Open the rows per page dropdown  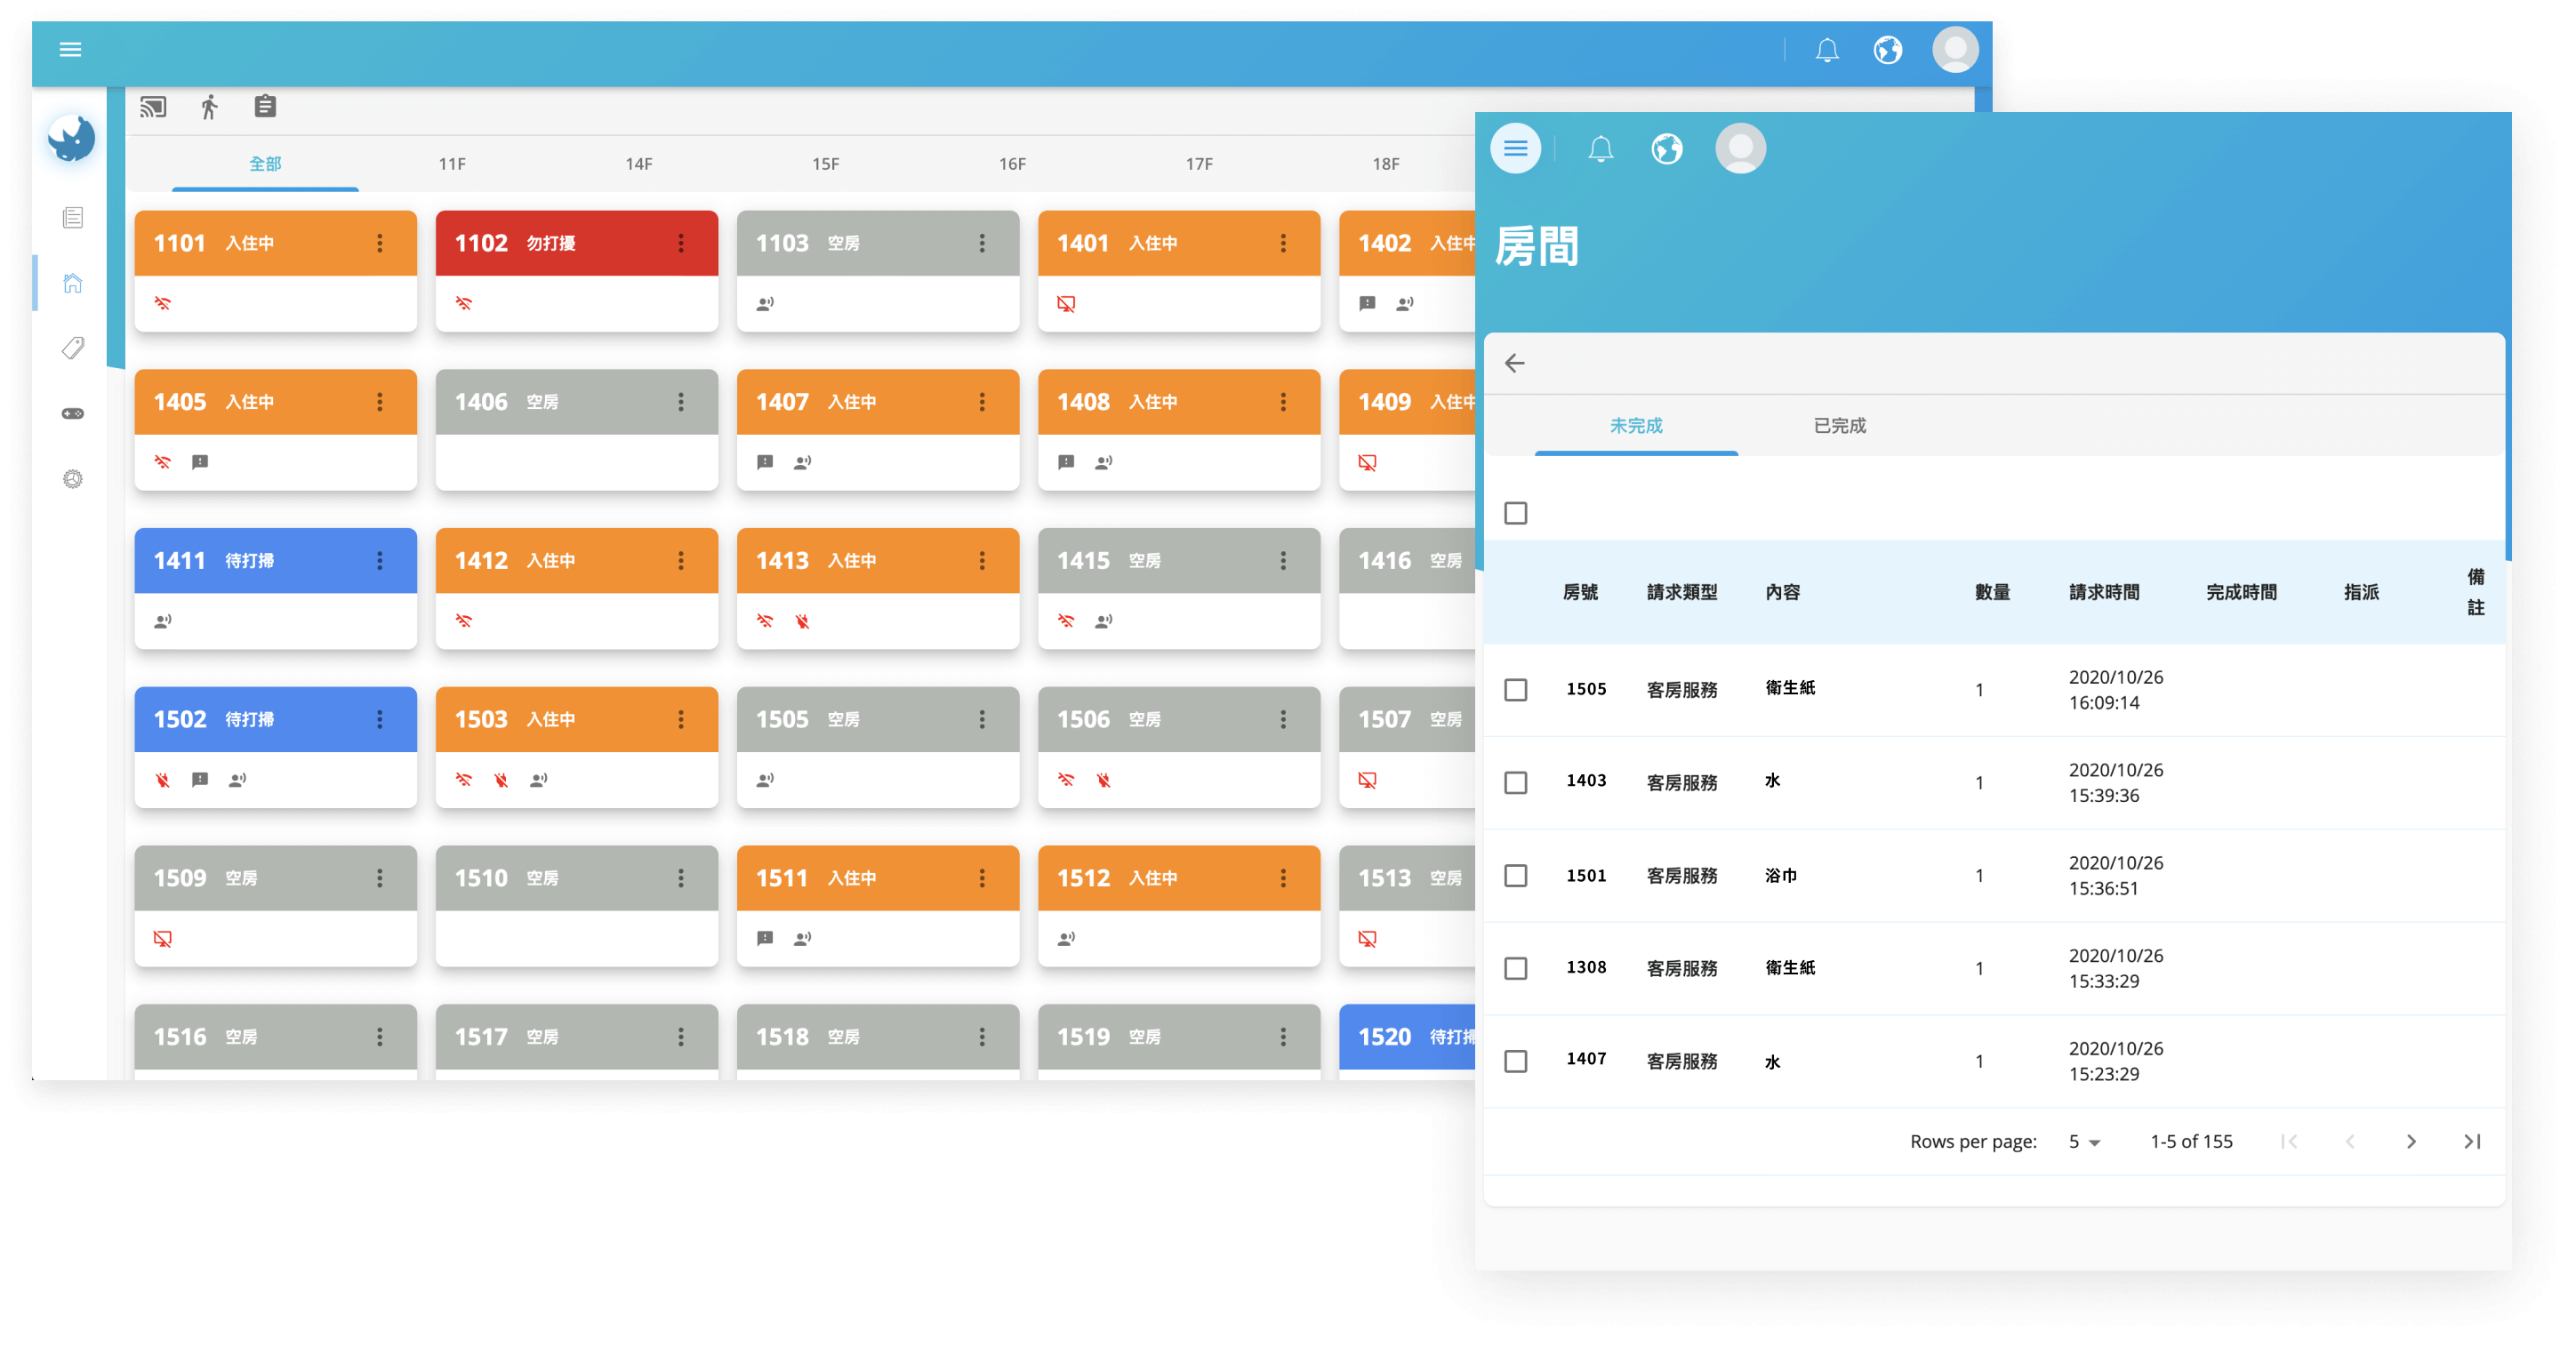pyautogui.click(x=2084, y=1141)
